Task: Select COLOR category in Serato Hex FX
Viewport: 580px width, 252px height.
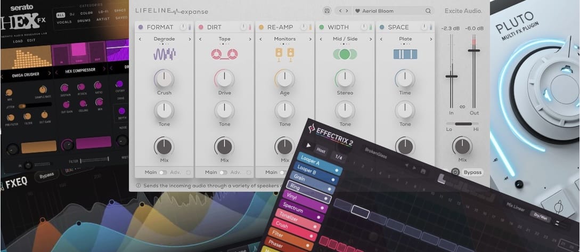Action: [x=87, y=13]
